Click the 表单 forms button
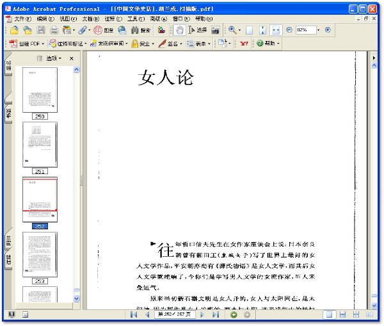384x326 pixels. coord(196,44)
